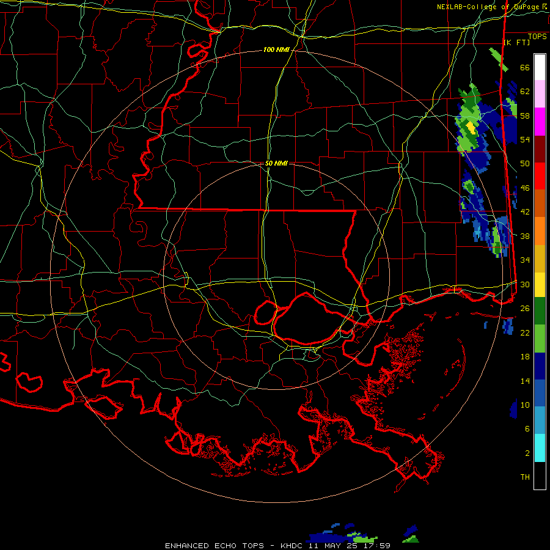Click the gold 34-38 legend swatch
Screen dimensions: 550x550
click(540, 258)
